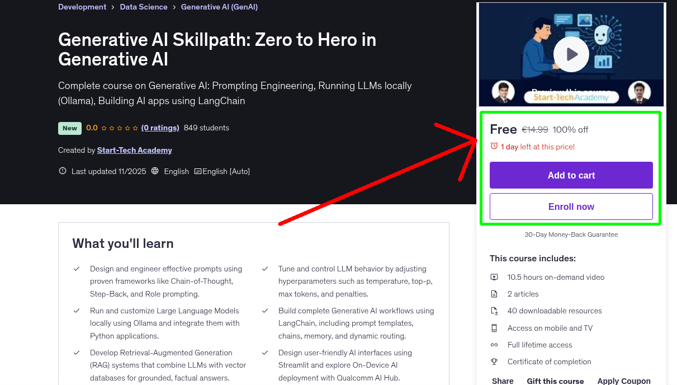
Task: Click the downloadable resources icon
Action: 494,311
